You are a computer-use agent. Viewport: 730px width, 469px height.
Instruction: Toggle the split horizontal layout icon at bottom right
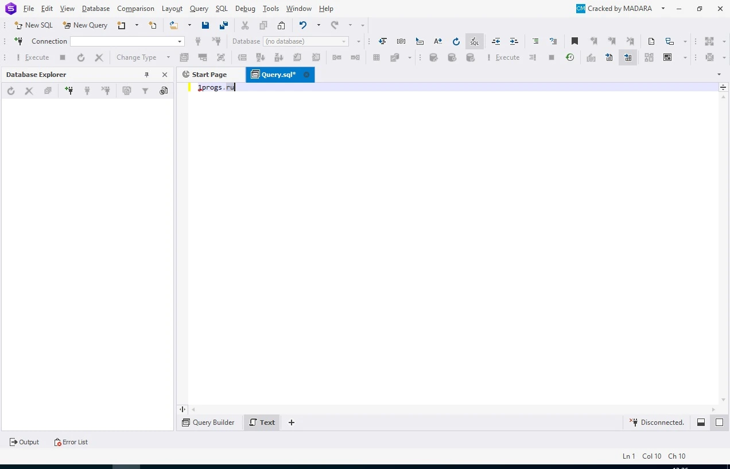701,423
